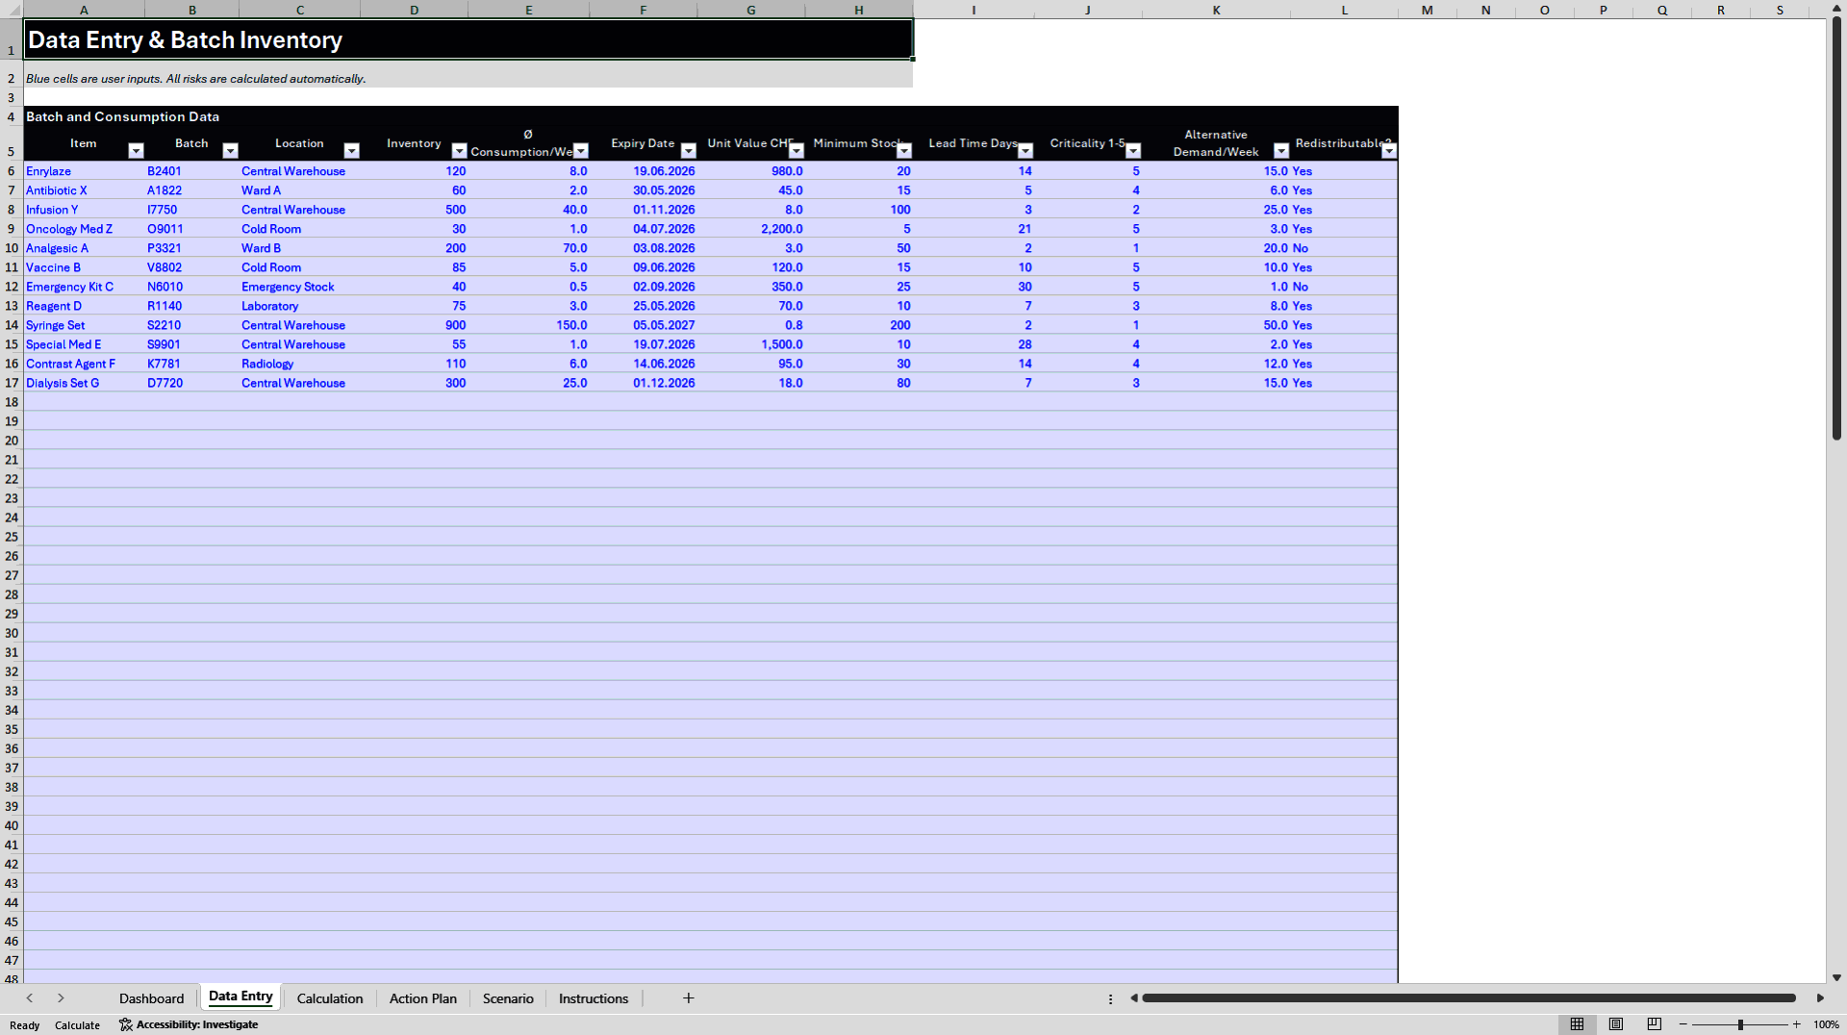The image size is (1847, 1035).
Task: Select the Data Entry sheet tab
Action: tap(240, 997)
